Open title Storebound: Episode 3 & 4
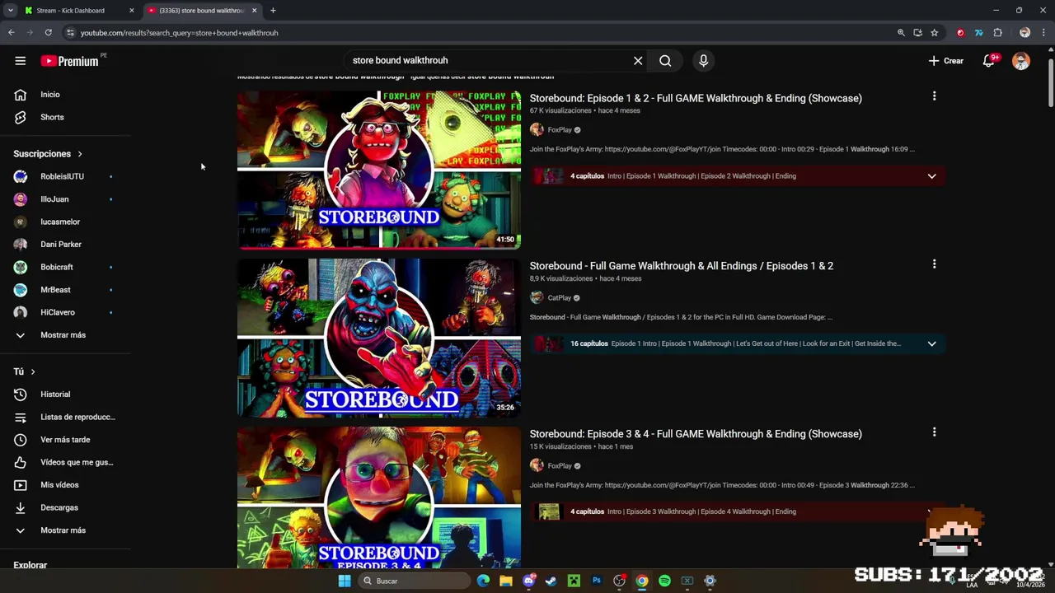The image size is (1055, 593). (696, 434)
